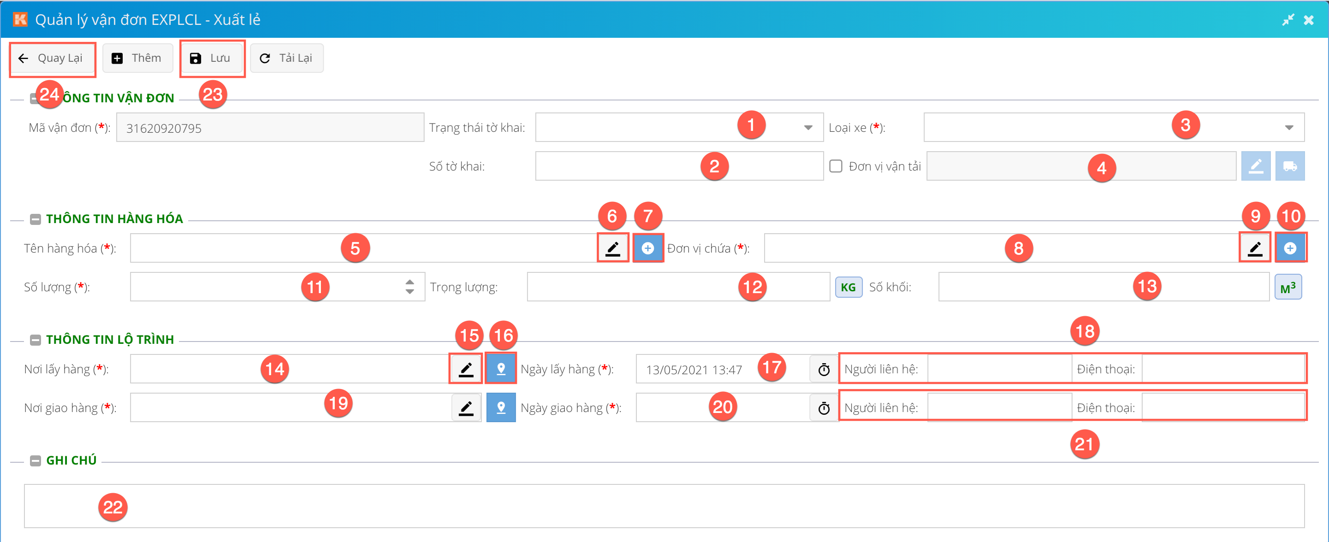Click the map pin icon for Nơi giao hàng
The image size is (1329, 542).
click(x=500, y=407)
